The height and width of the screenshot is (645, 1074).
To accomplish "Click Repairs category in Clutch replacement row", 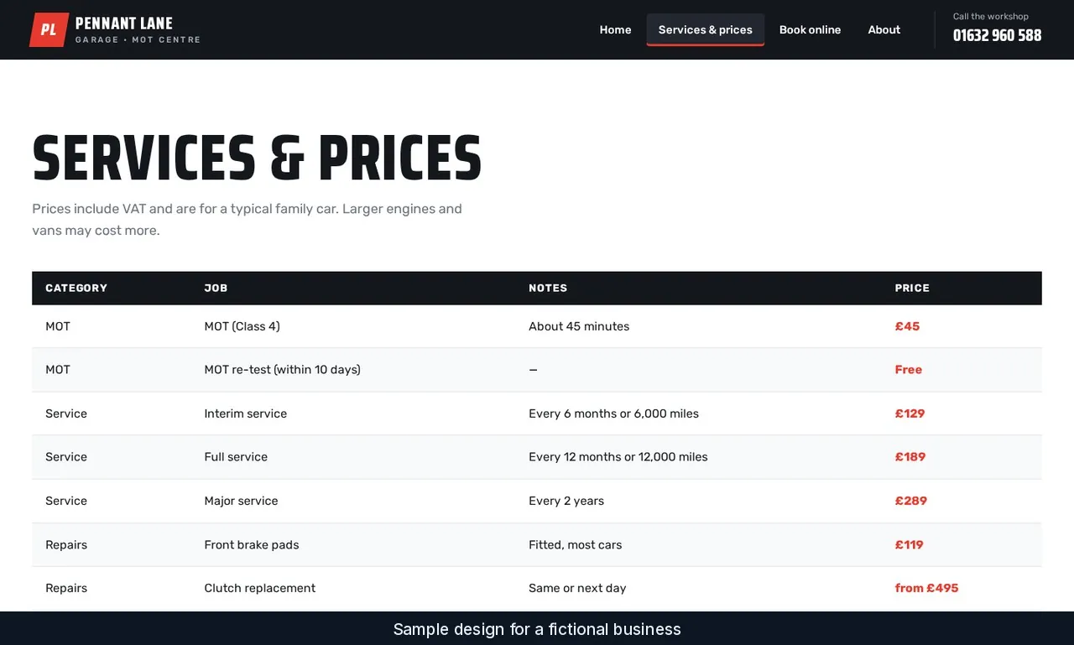I will coord(66,588).
